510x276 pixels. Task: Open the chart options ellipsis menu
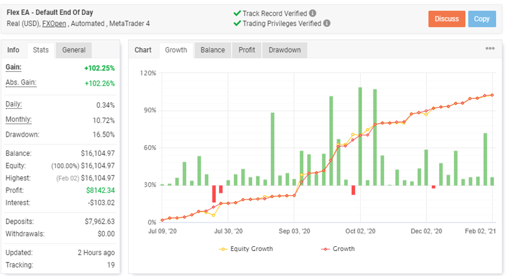point(490,48)
